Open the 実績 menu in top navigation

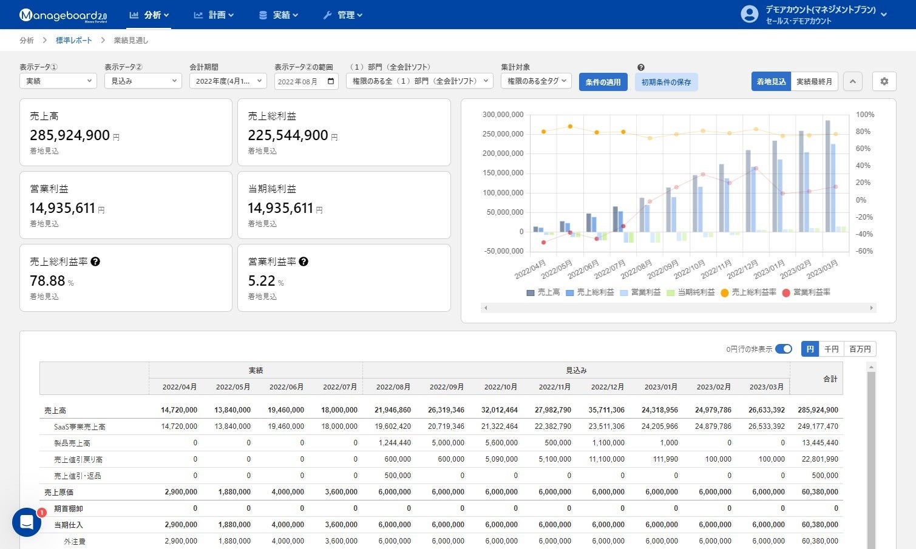[x=279, y=15]
